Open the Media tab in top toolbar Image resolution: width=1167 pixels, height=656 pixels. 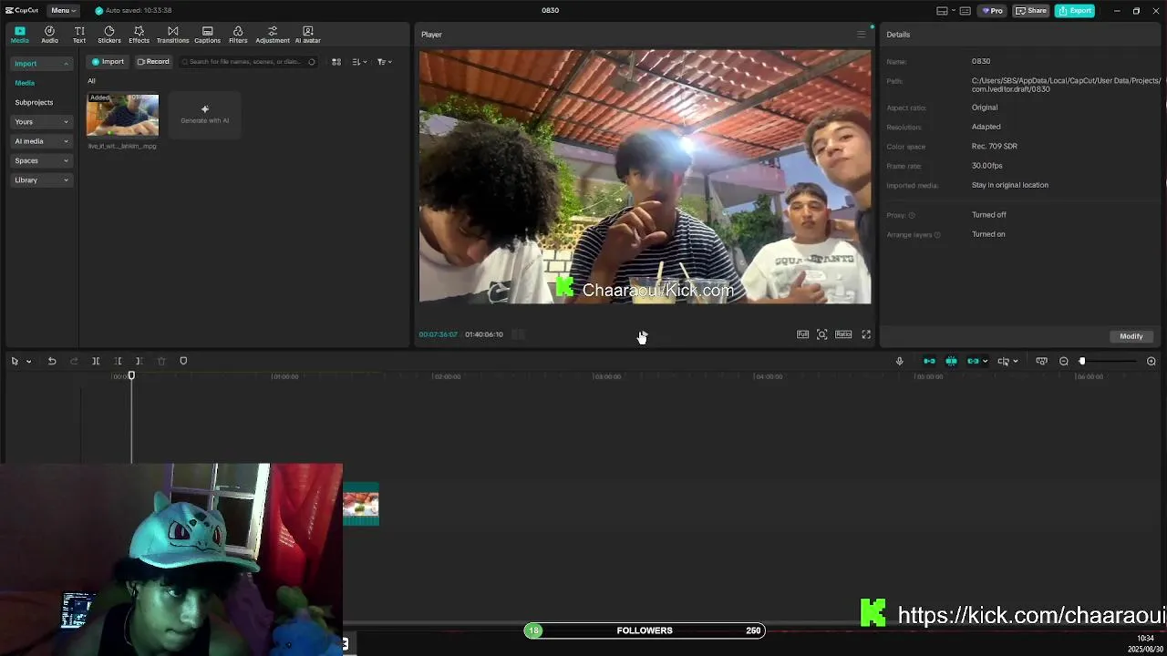tap(19, 35)
